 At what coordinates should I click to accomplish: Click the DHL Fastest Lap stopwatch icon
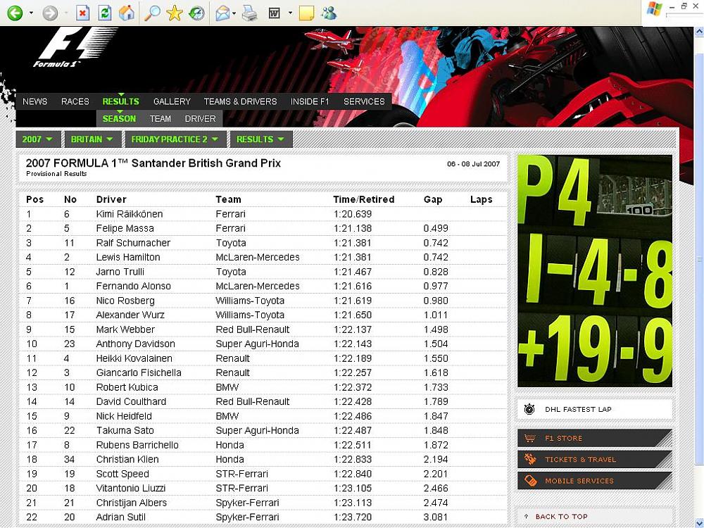tap(529, 409)
